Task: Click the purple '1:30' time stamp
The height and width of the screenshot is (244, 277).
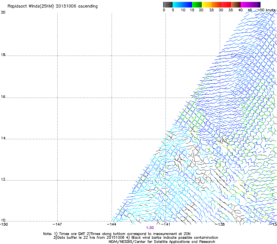Action: 150,228
